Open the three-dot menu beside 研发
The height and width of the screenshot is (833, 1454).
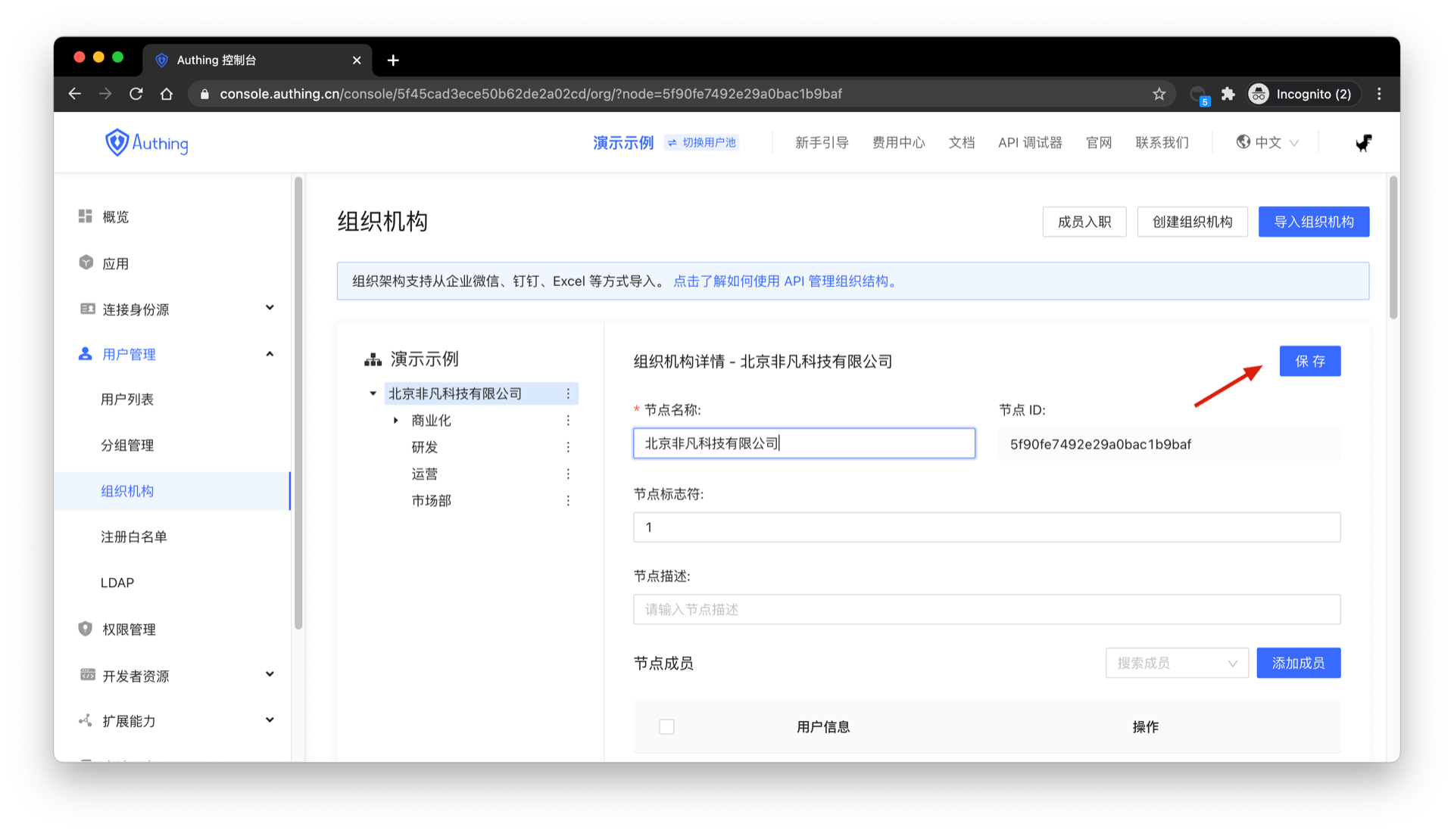tap(568, 447)
